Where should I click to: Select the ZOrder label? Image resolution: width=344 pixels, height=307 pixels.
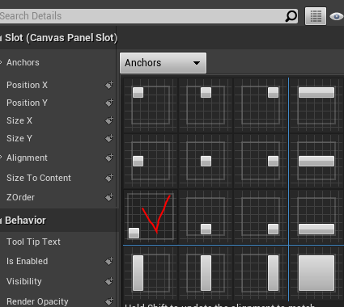pos(21,197)
